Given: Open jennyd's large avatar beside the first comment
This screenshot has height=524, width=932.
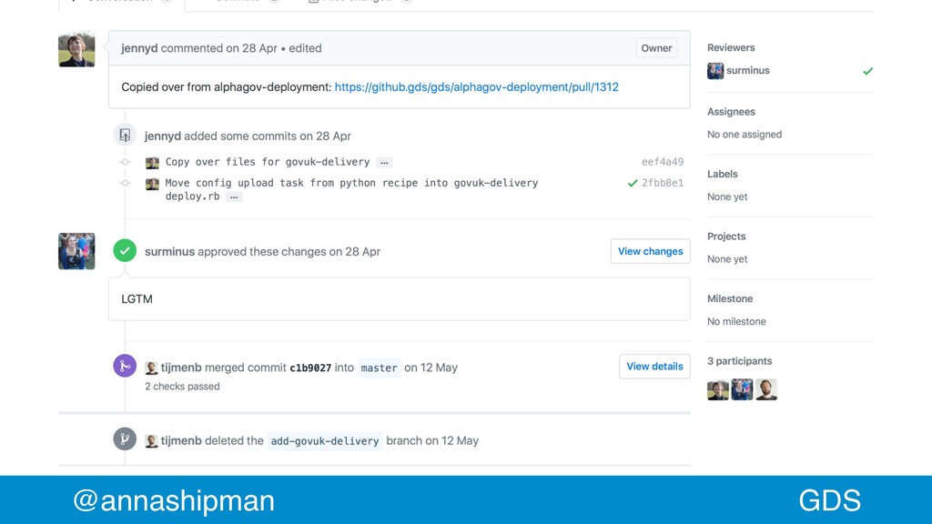Looking at the screenshot, I should (76, 49).
